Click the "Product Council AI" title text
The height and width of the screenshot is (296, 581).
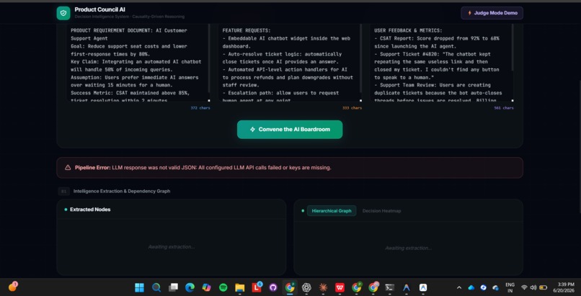(x=99, y=9)
